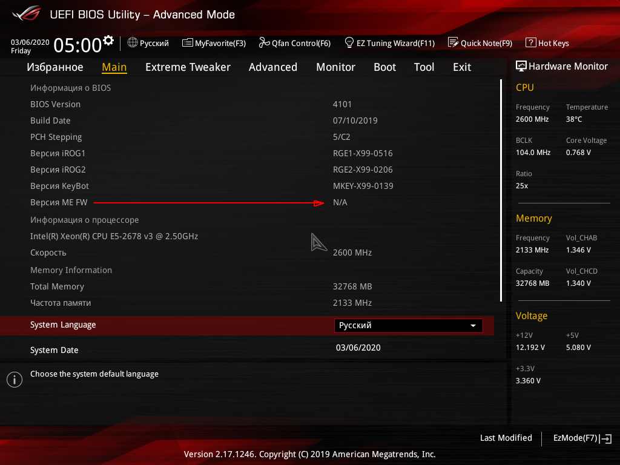Click the Voltage section heading
Image resolution: width=620 pixels, height=465 pixels.
pos(532,315)
